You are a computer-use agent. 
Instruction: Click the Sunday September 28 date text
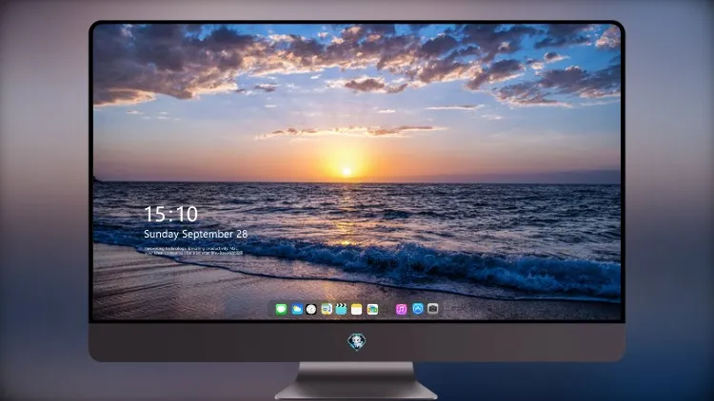click(196, 234)
